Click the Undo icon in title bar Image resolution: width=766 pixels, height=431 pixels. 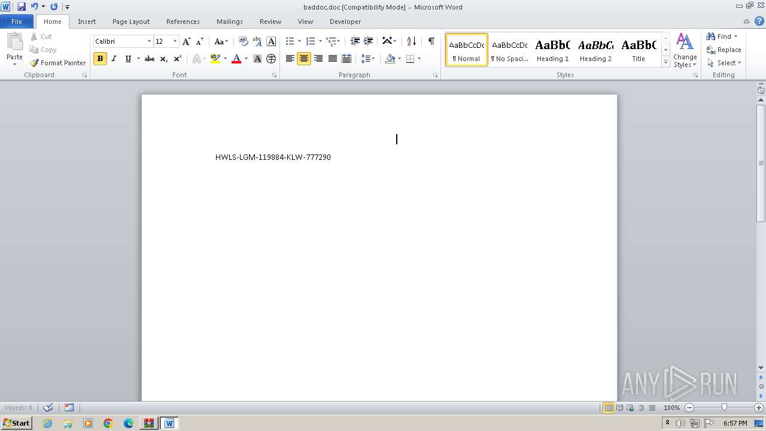(34, 7)
